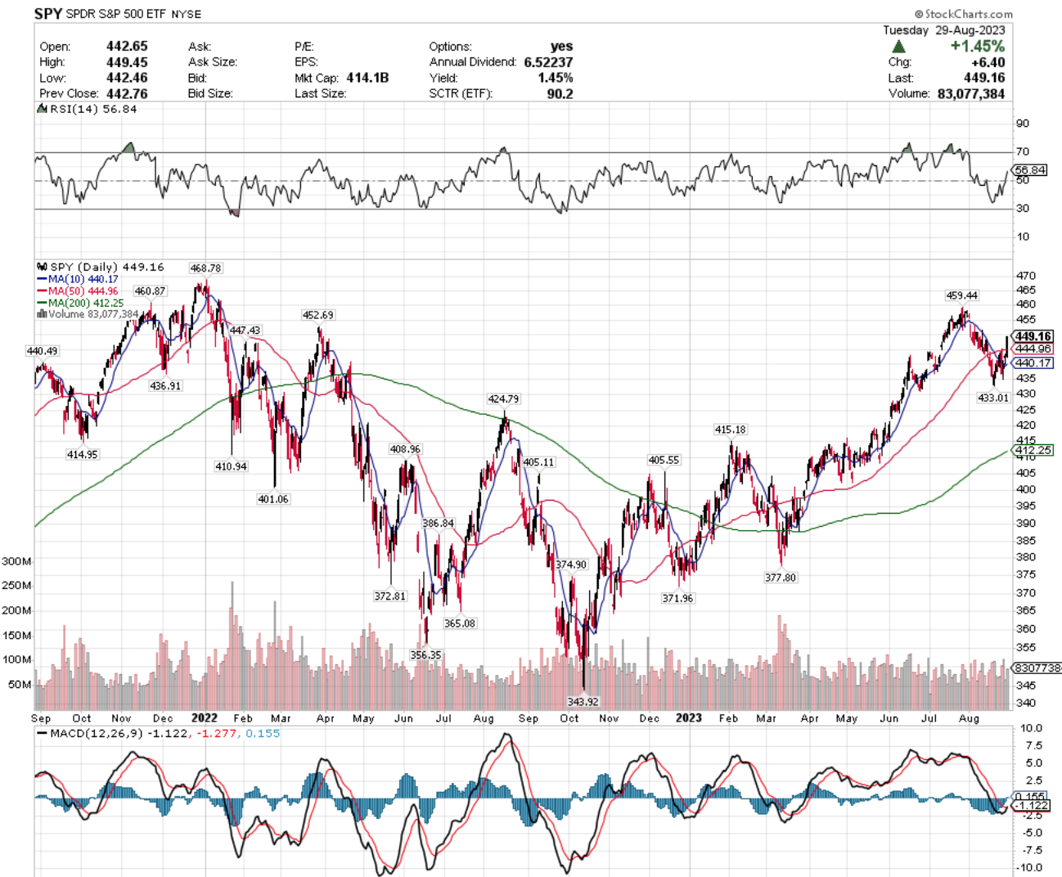Click the Options value 'yes'
Image resolution: width=1062 pixels, height=877 pixels.
click(x=562, y=46)
